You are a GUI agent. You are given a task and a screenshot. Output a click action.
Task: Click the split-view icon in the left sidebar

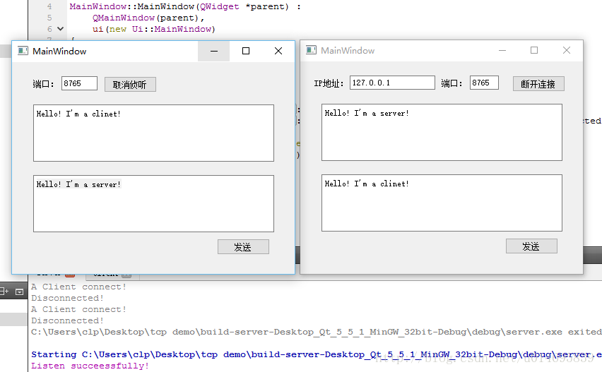point(4,291)
